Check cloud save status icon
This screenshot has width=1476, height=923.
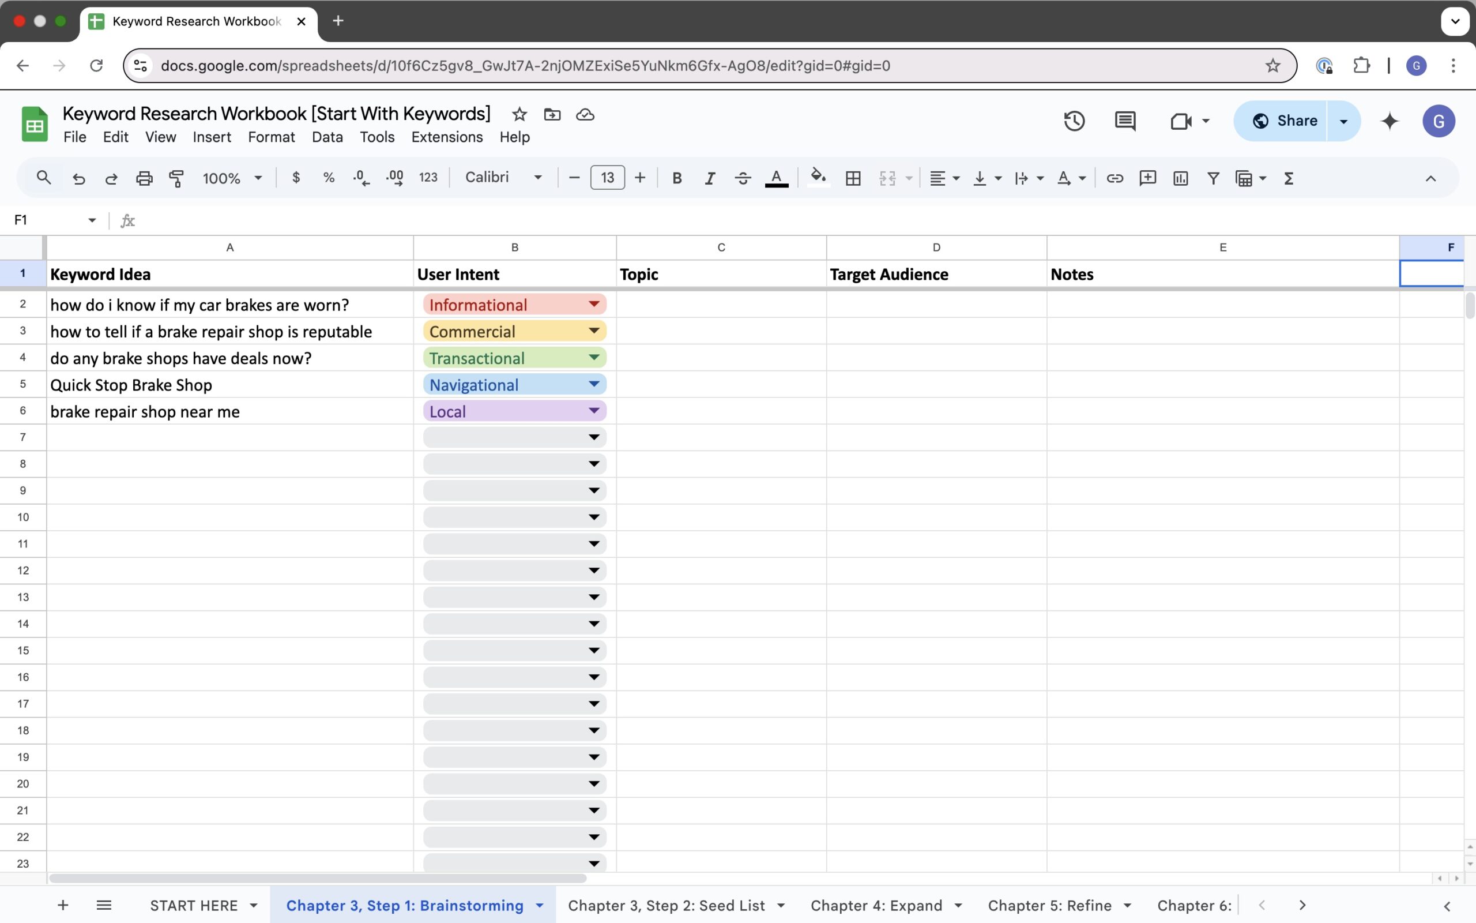585,114
